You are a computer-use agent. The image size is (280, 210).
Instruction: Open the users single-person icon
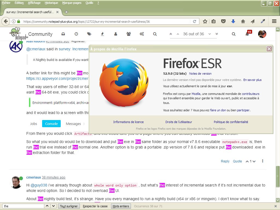click(116, 34)
